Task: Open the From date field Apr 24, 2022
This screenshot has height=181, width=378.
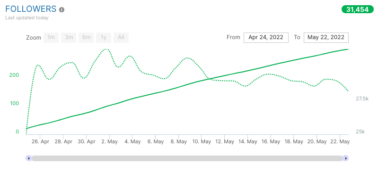Action: point(266,38)
